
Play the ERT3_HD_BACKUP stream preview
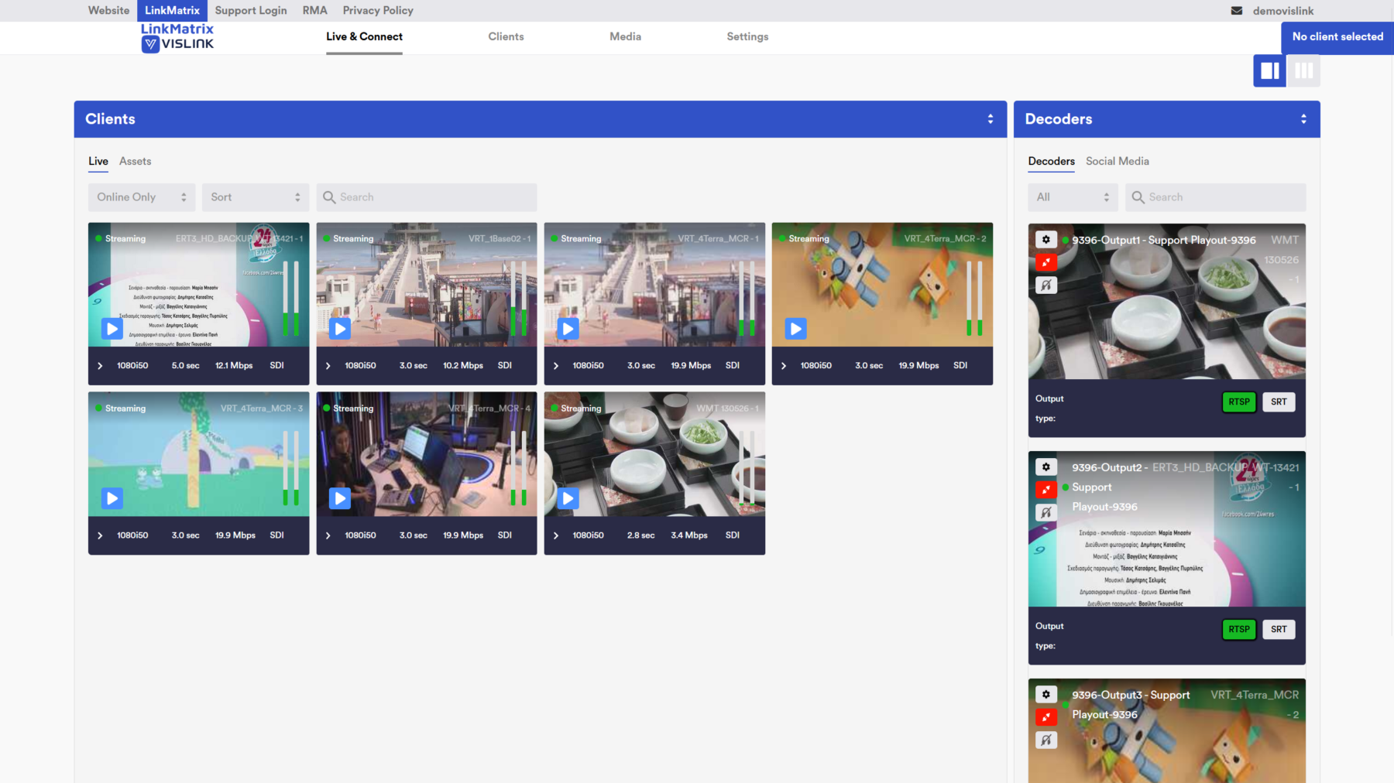[x=112, y=329]
